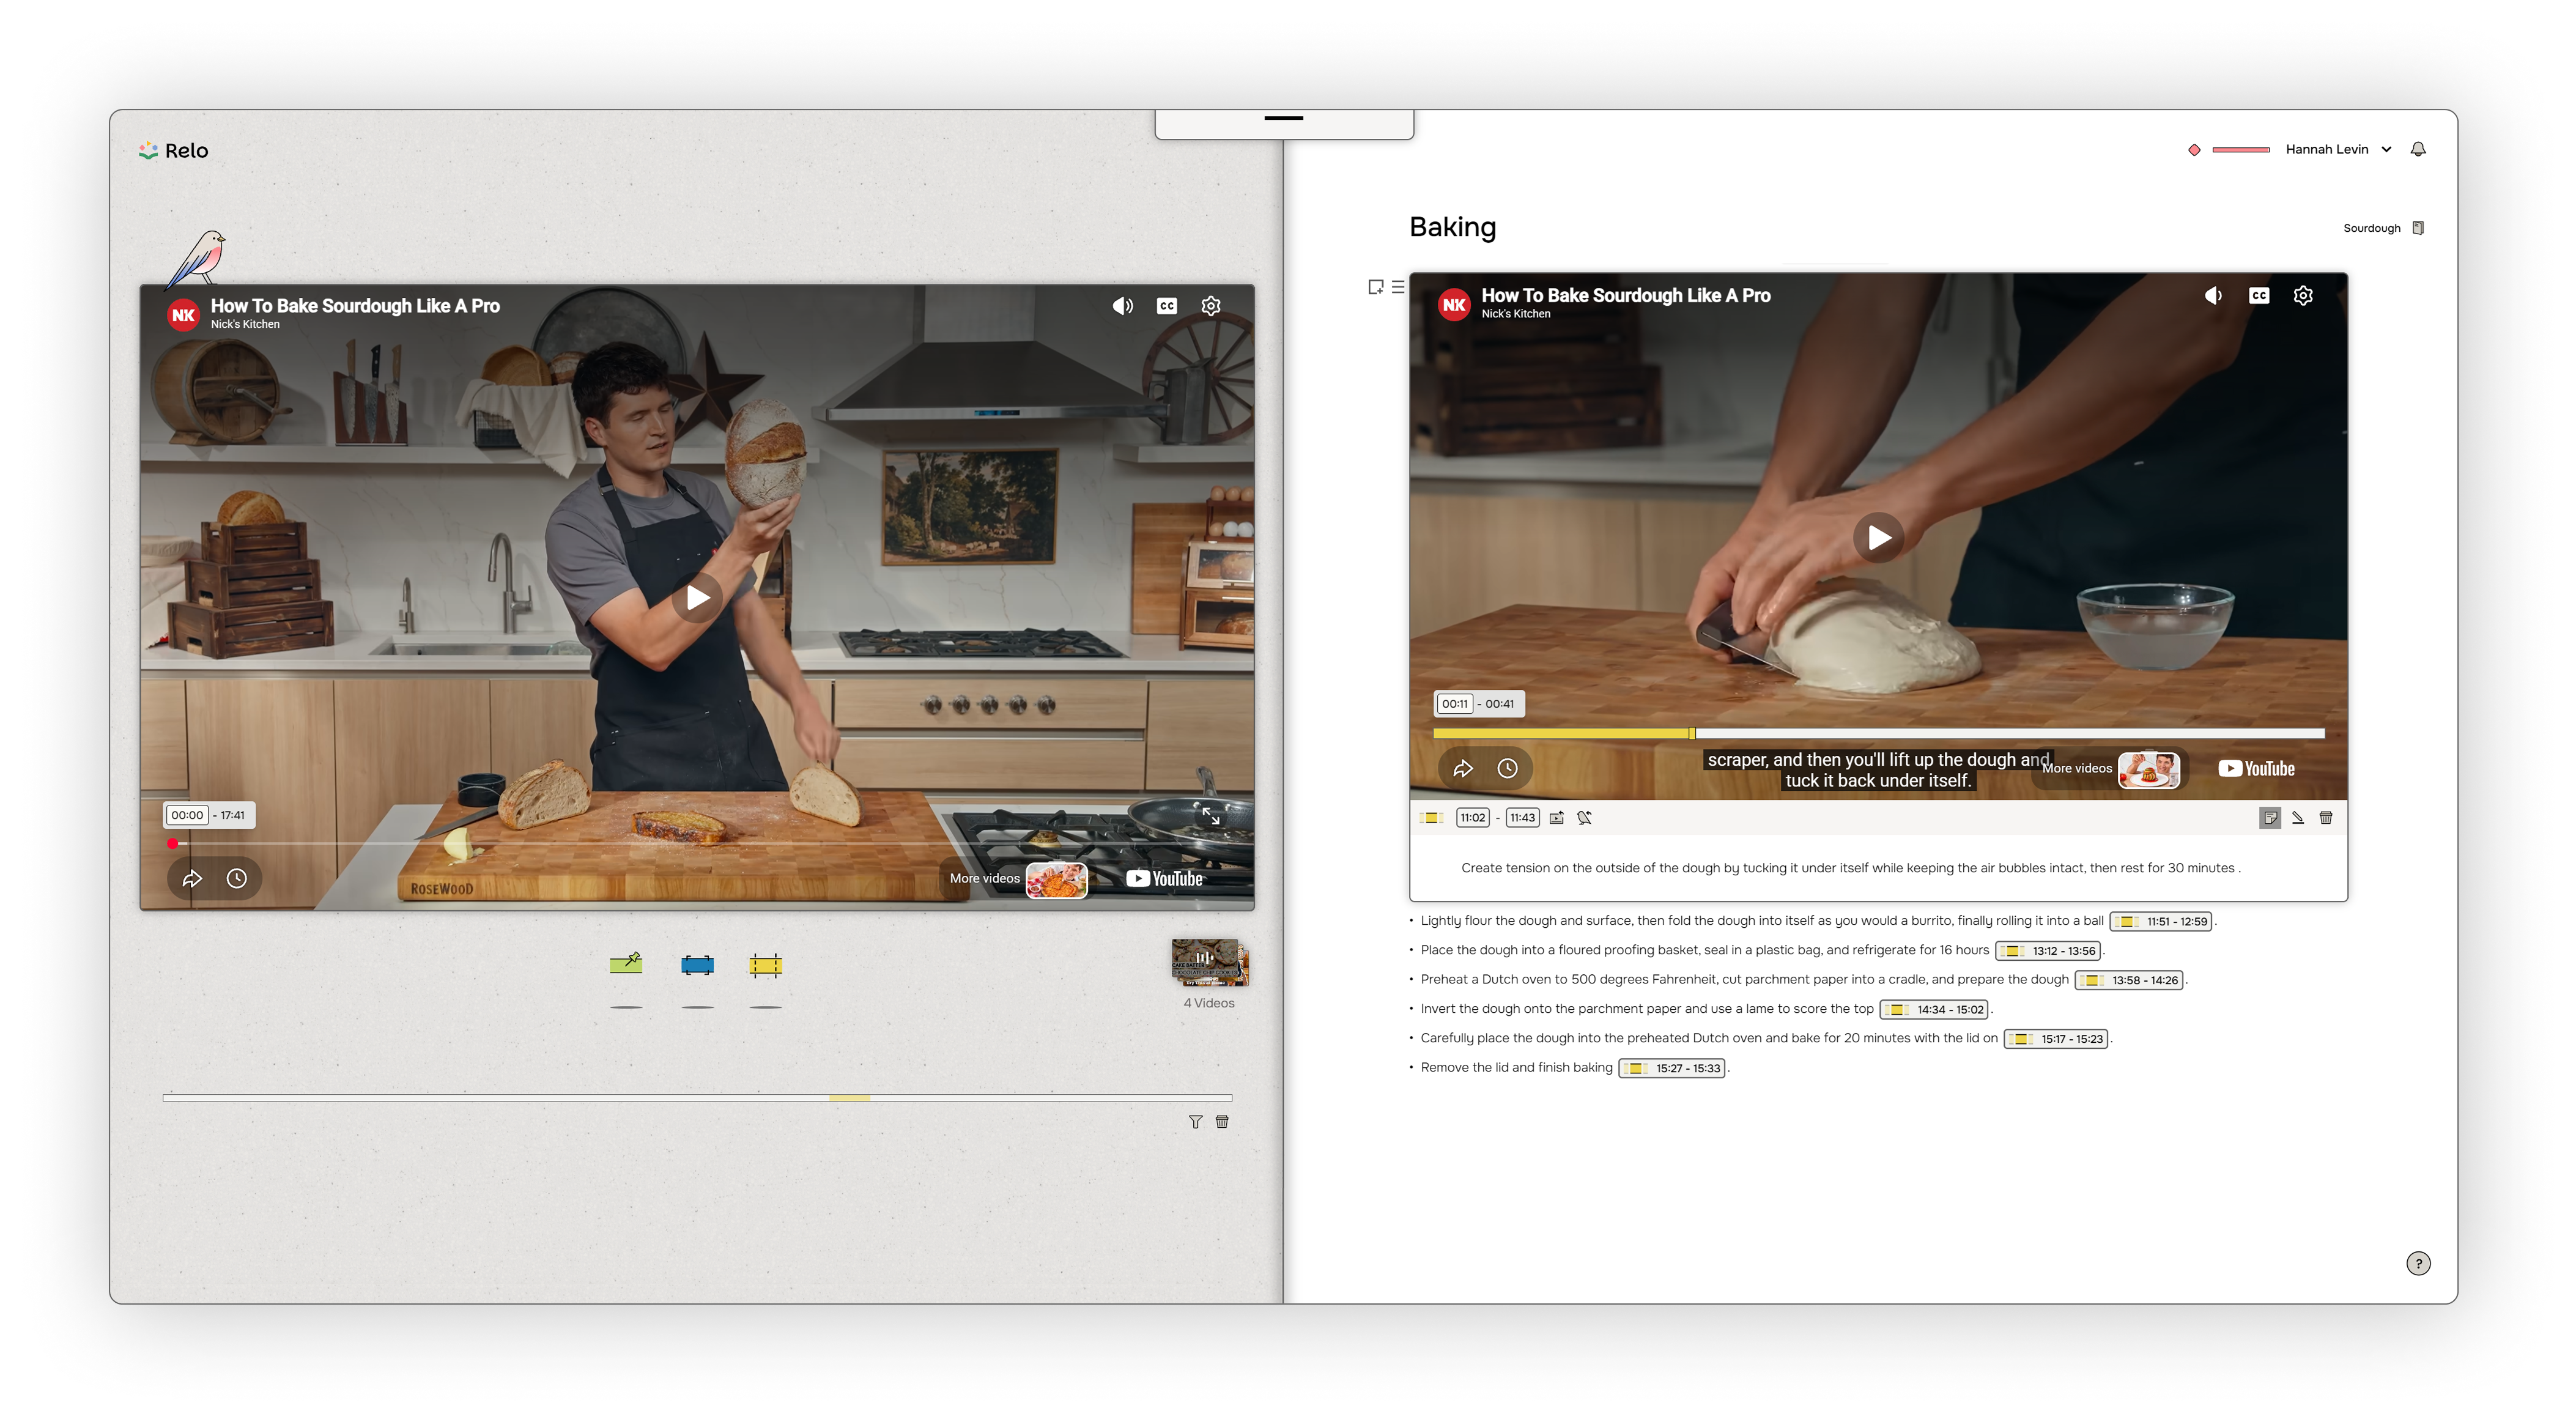
Task: Select the yellow dashed clip tool
Action: pos(765,965)
